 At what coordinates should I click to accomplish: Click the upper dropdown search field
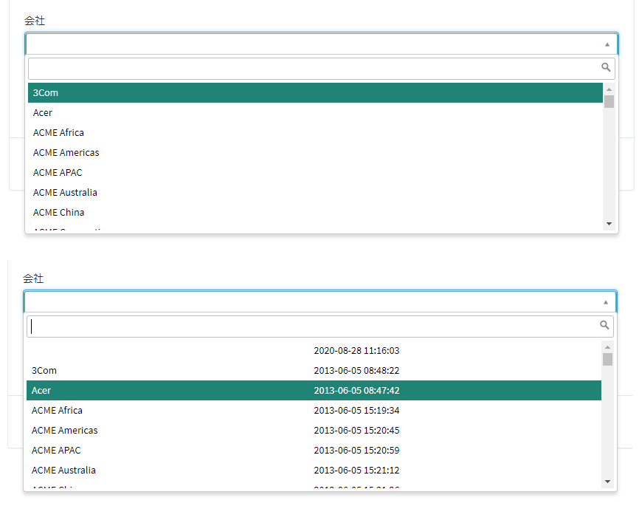coord(322,69)
